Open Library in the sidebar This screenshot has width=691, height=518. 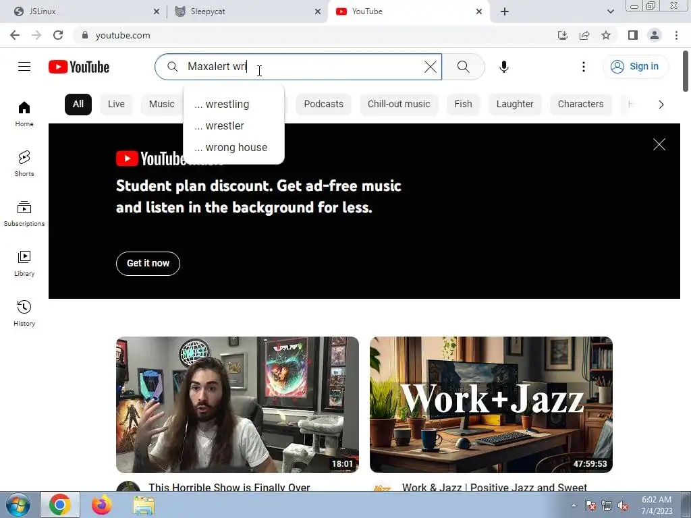[x=24, y=264]
